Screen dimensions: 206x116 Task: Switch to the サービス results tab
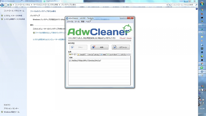73,54
